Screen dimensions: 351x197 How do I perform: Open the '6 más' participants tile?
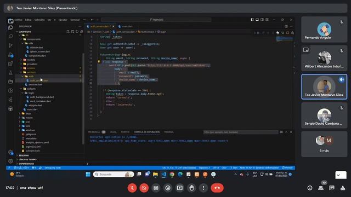tap(324, 144)
